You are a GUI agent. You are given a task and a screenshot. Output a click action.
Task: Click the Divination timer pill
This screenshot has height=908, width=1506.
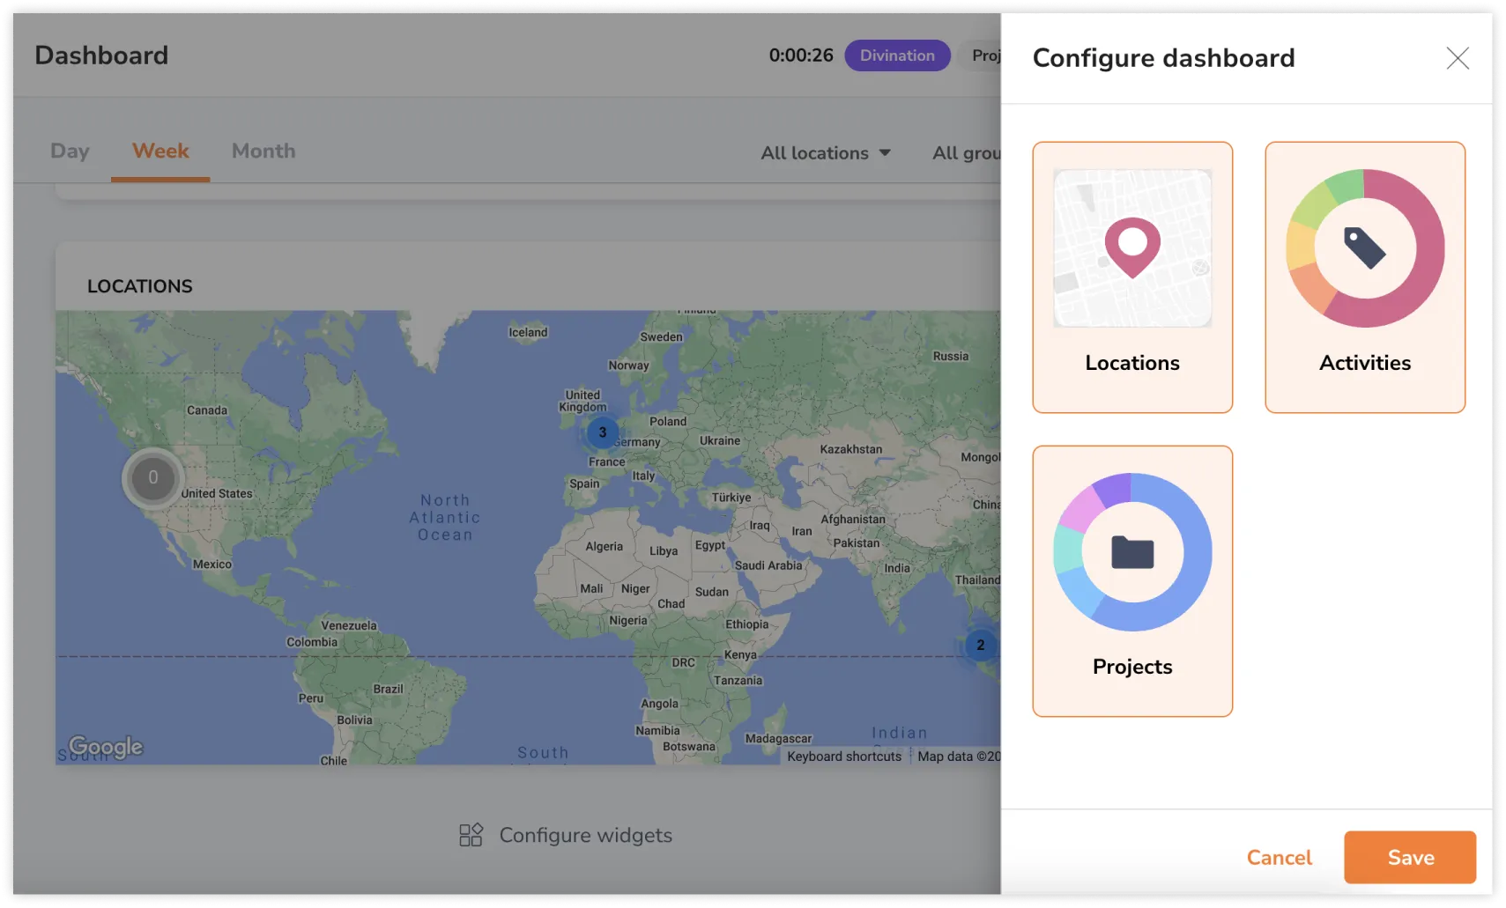pyautogui.click(x=897, y=55)
